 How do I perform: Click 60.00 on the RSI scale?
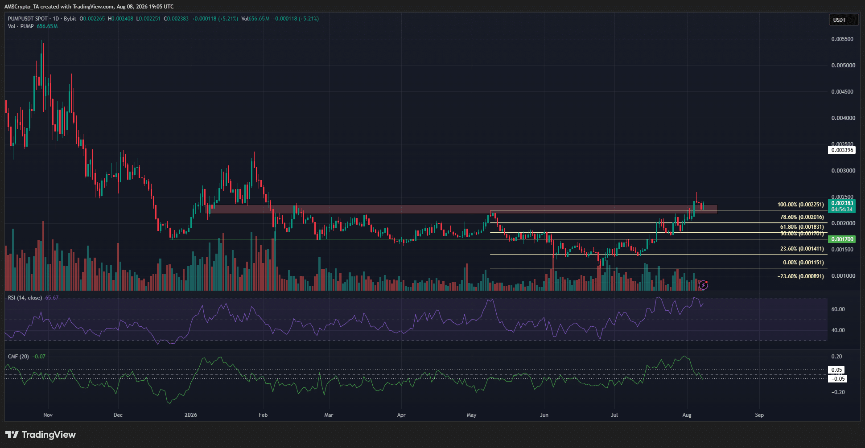point(838,309)
